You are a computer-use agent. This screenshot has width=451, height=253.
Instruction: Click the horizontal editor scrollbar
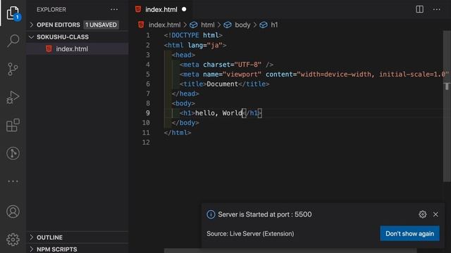pos(290,251)
